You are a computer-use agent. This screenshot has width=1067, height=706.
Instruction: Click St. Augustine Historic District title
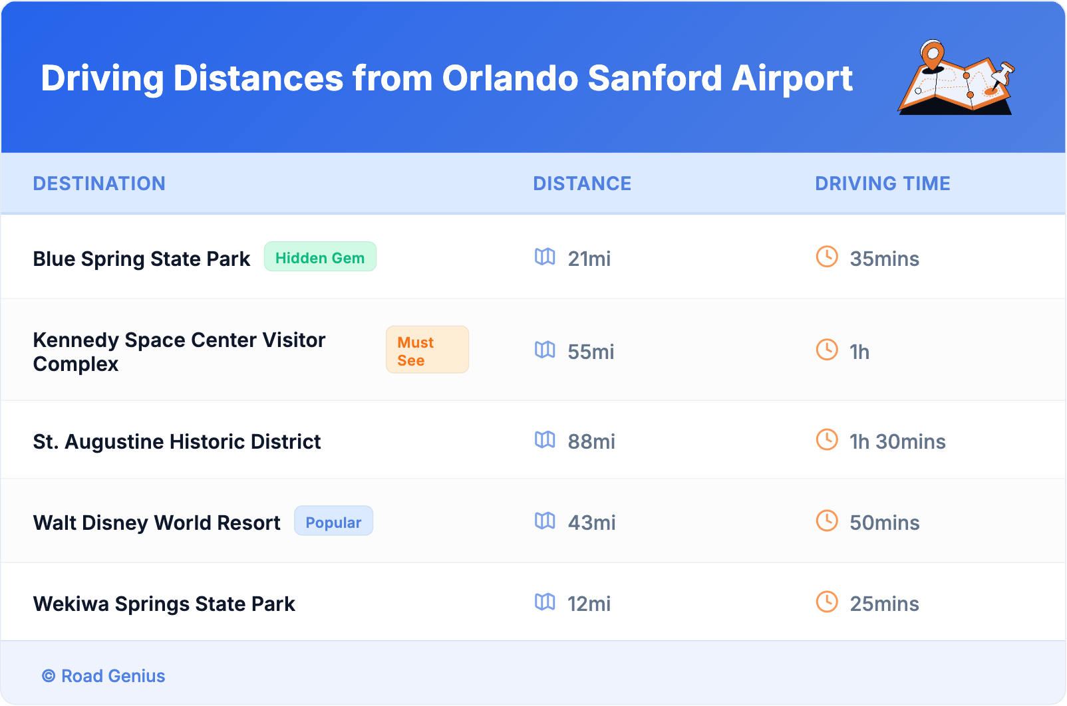pos(177,441)
